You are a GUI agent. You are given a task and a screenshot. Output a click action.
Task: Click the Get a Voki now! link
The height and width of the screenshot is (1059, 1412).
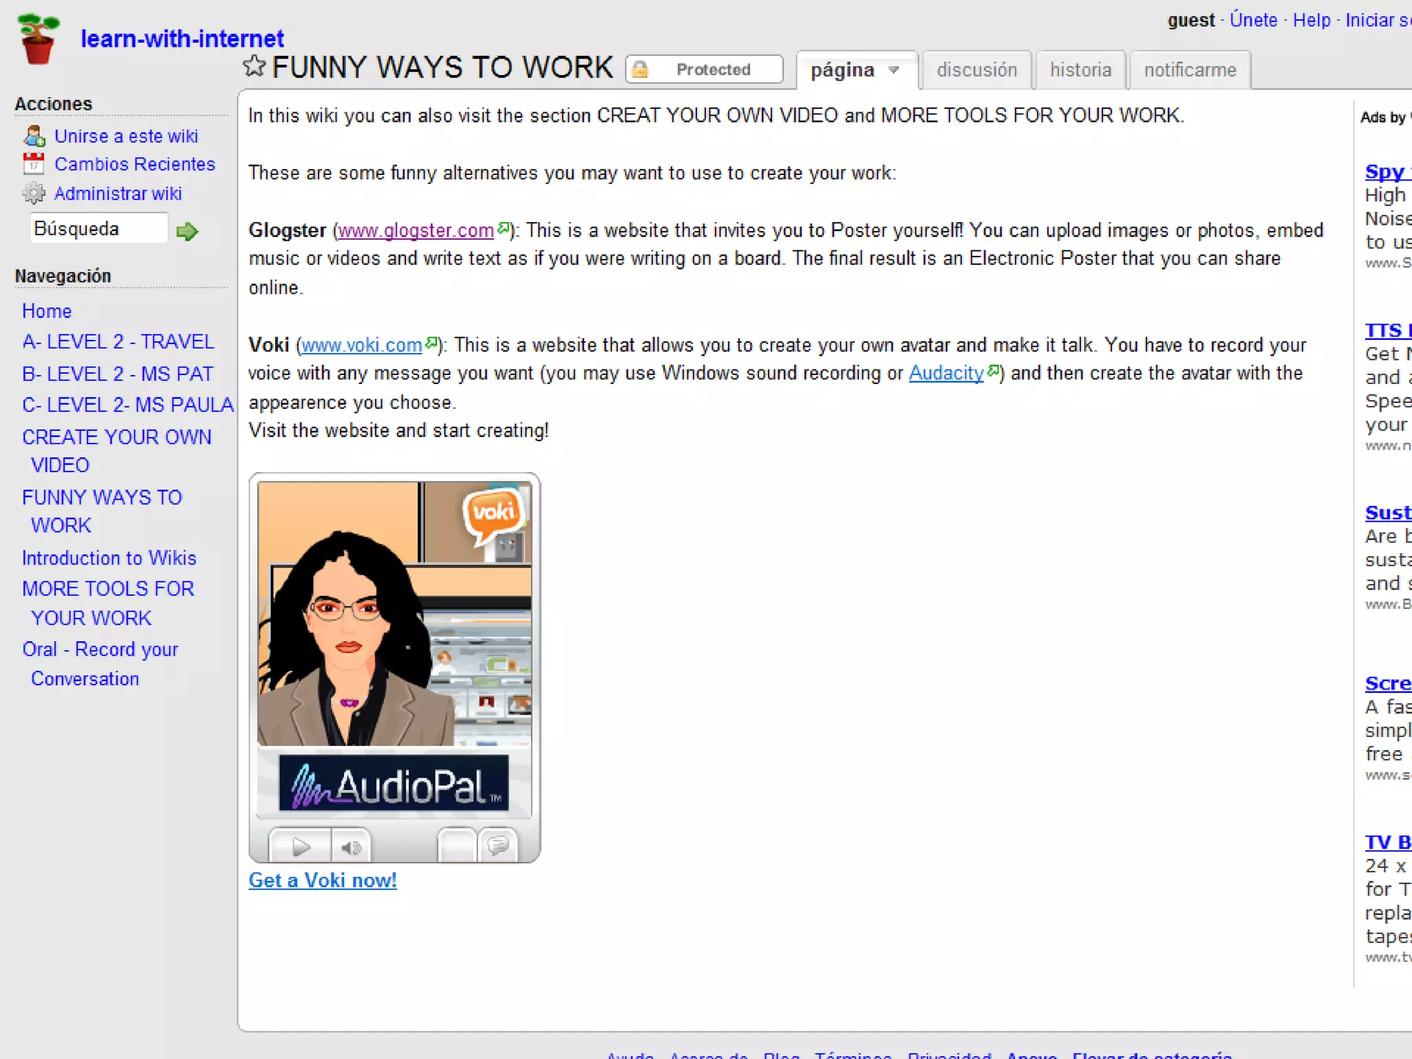pyautogui.click(x=323, y=880)
